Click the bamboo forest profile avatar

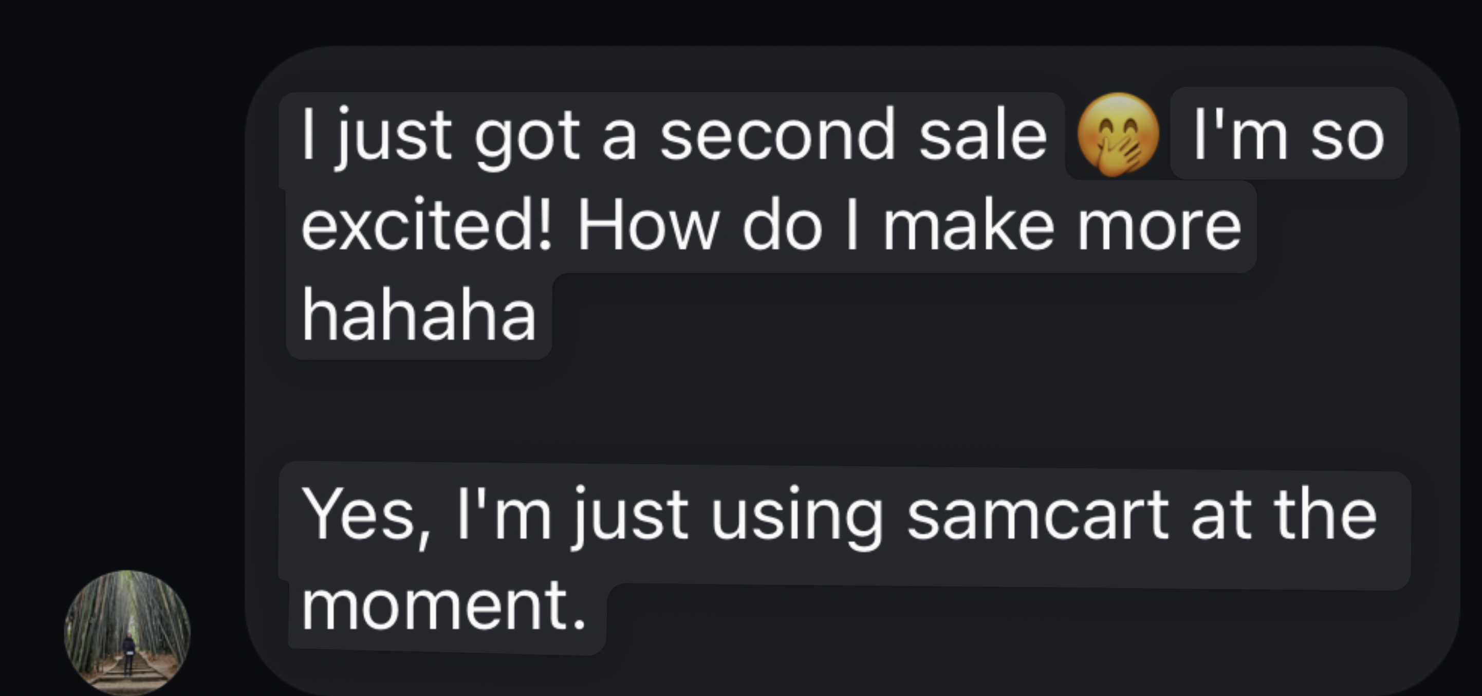pos(127,632)
